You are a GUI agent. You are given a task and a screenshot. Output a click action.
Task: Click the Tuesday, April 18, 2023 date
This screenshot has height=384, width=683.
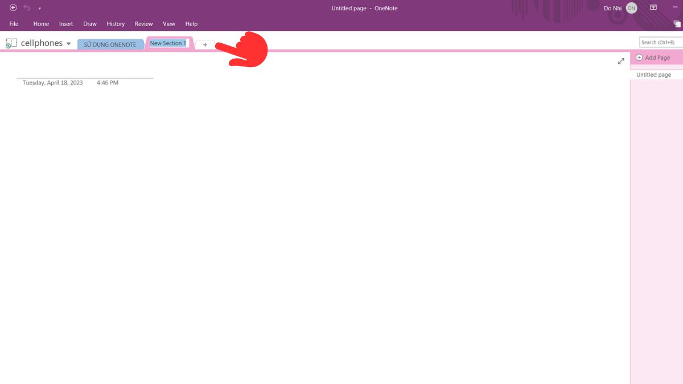[x=53, y=82]
